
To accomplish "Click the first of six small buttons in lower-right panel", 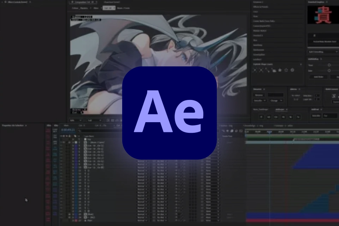I will pos(261,117).
